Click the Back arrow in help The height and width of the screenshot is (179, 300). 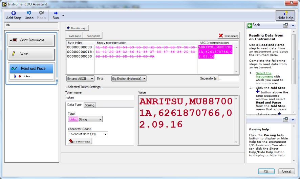[250, 25]
